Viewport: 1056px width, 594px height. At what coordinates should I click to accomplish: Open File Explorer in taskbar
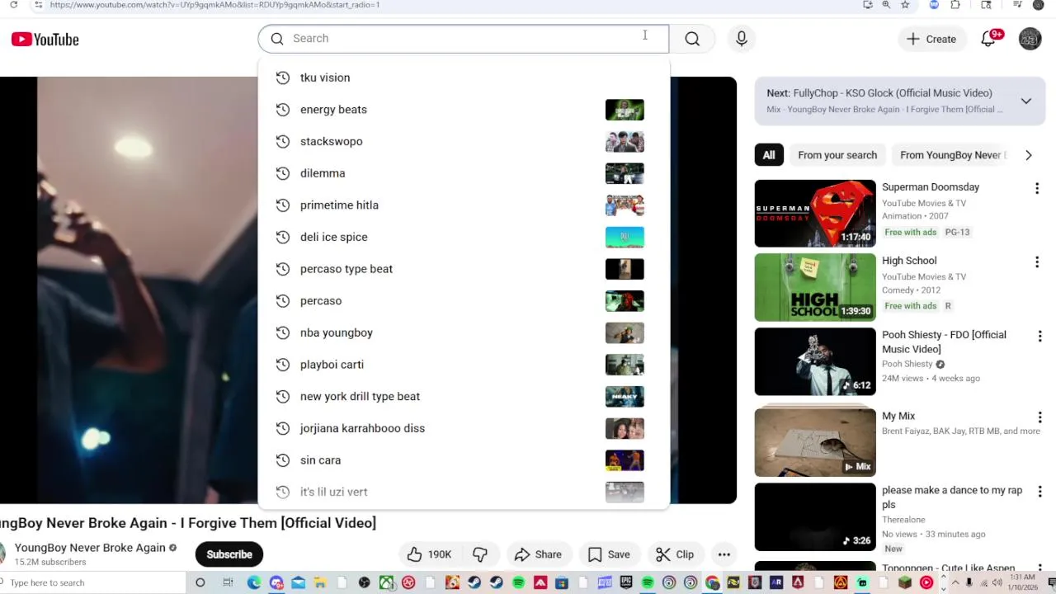tap(320, 582)
